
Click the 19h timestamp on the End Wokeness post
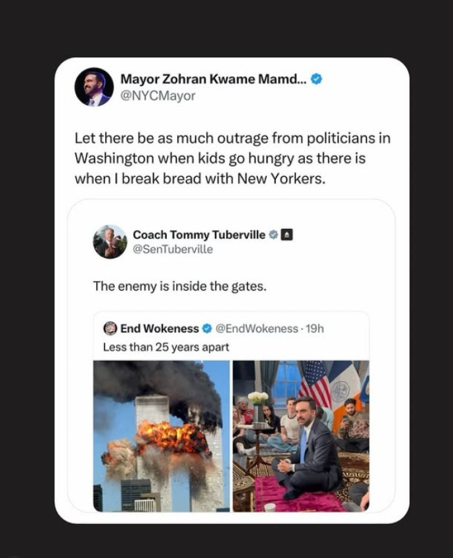tap(315, 329)
